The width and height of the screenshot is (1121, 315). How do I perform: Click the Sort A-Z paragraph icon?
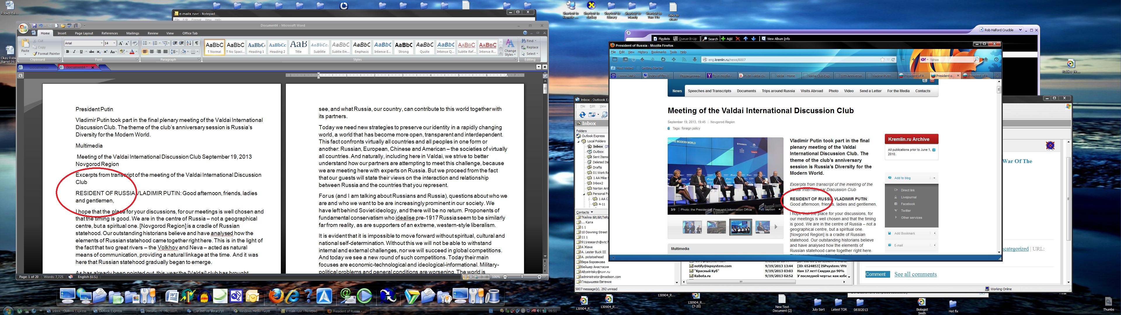coord(188,43)
